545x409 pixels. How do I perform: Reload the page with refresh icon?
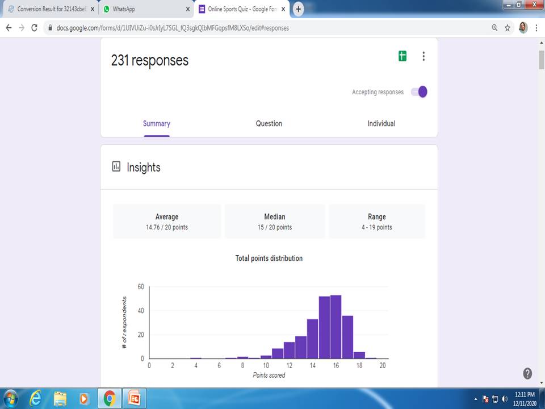pyautogui.click(x=35, y=28)
